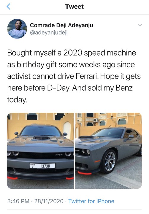Tap the Tweet header title
This screenshot has height=214, width=149.
(x=74, y=7)
